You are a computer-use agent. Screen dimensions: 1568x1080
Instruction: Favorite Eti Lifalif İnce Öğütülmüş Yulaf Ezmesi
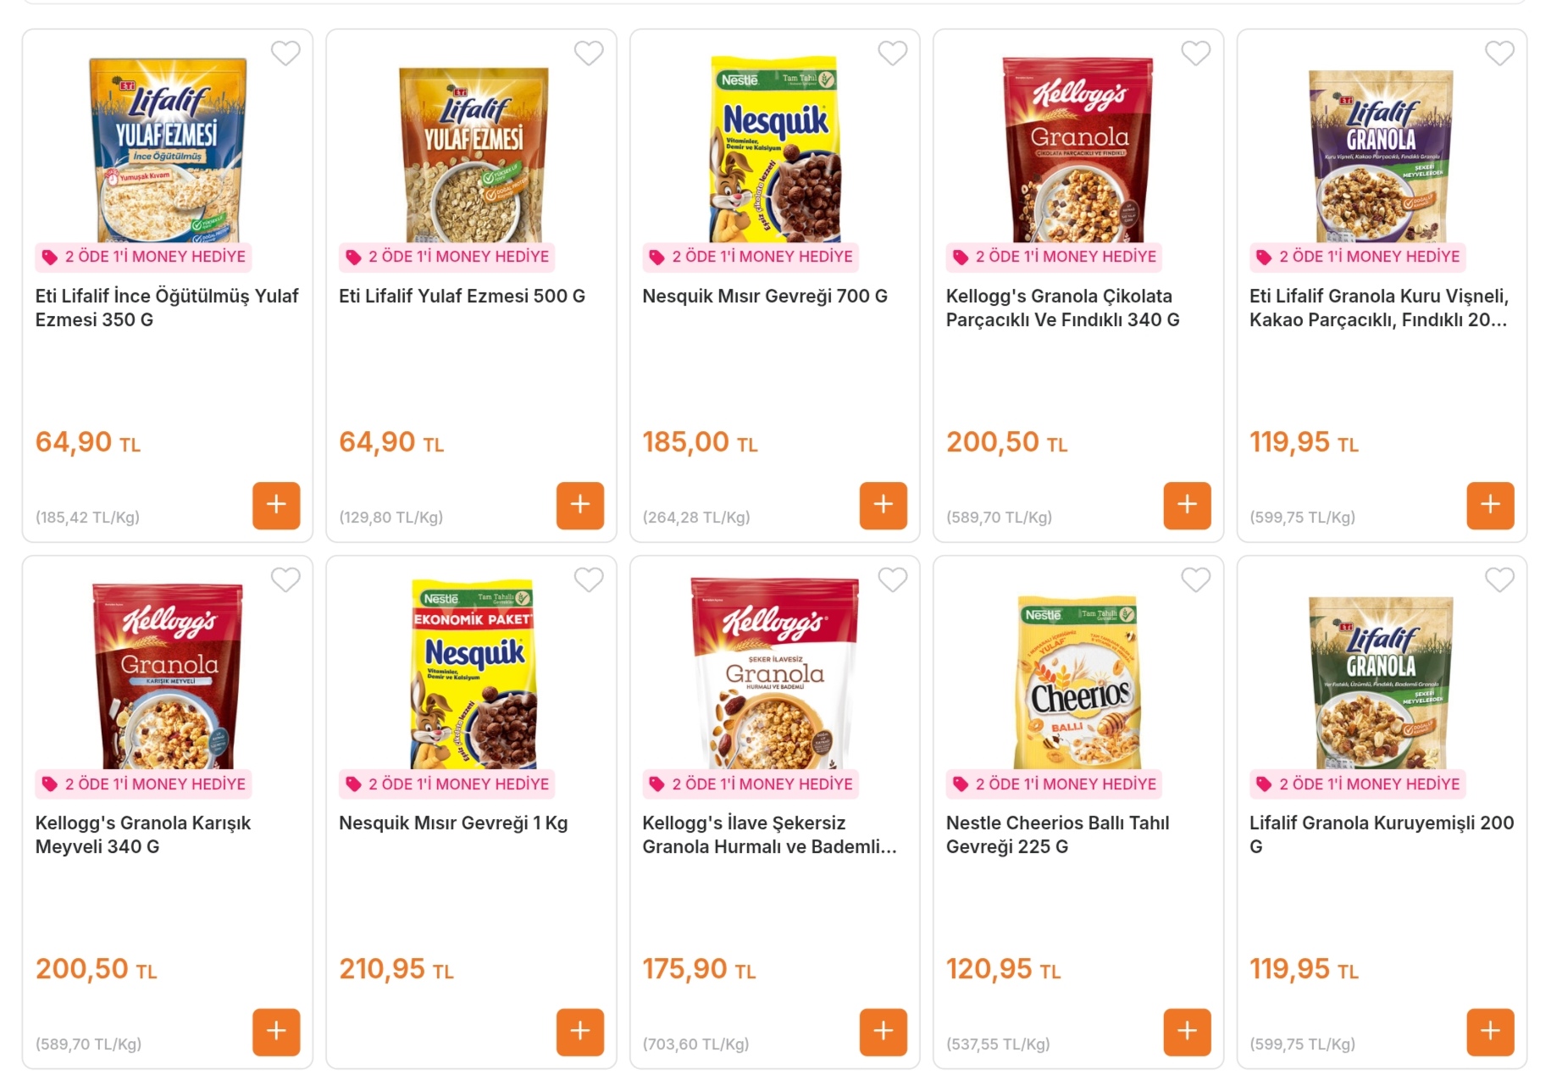point(285,53)
